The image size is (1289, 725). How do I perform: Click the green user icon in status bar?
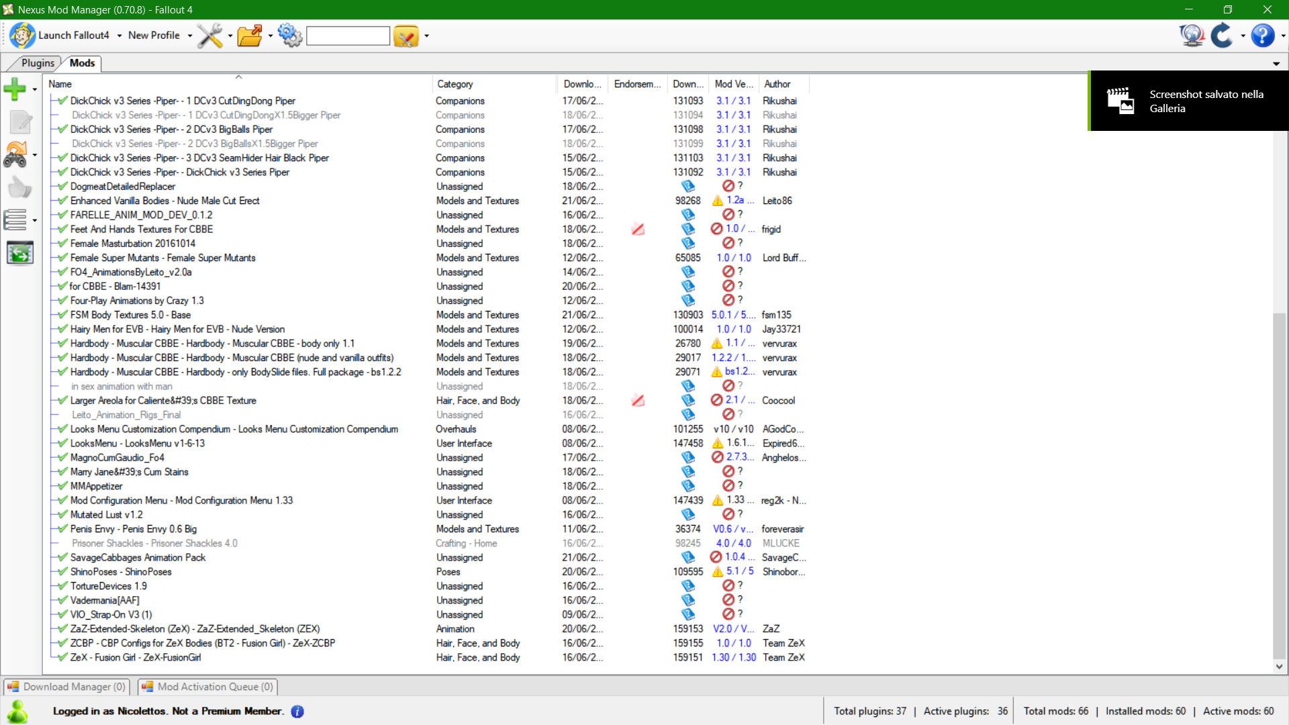(17, 712)
